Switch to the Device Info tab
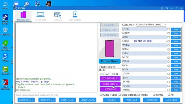 [x=40, y=16]
